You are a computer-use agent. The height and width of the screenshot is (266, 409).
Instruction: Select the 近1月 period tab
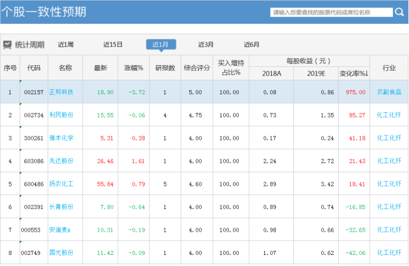tap(161, 44)
